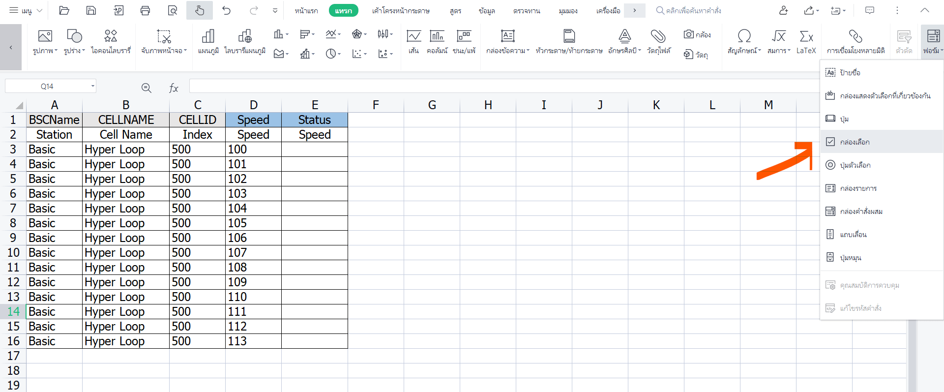
Task: Click the Save disk icon
Action: (91, 10)
